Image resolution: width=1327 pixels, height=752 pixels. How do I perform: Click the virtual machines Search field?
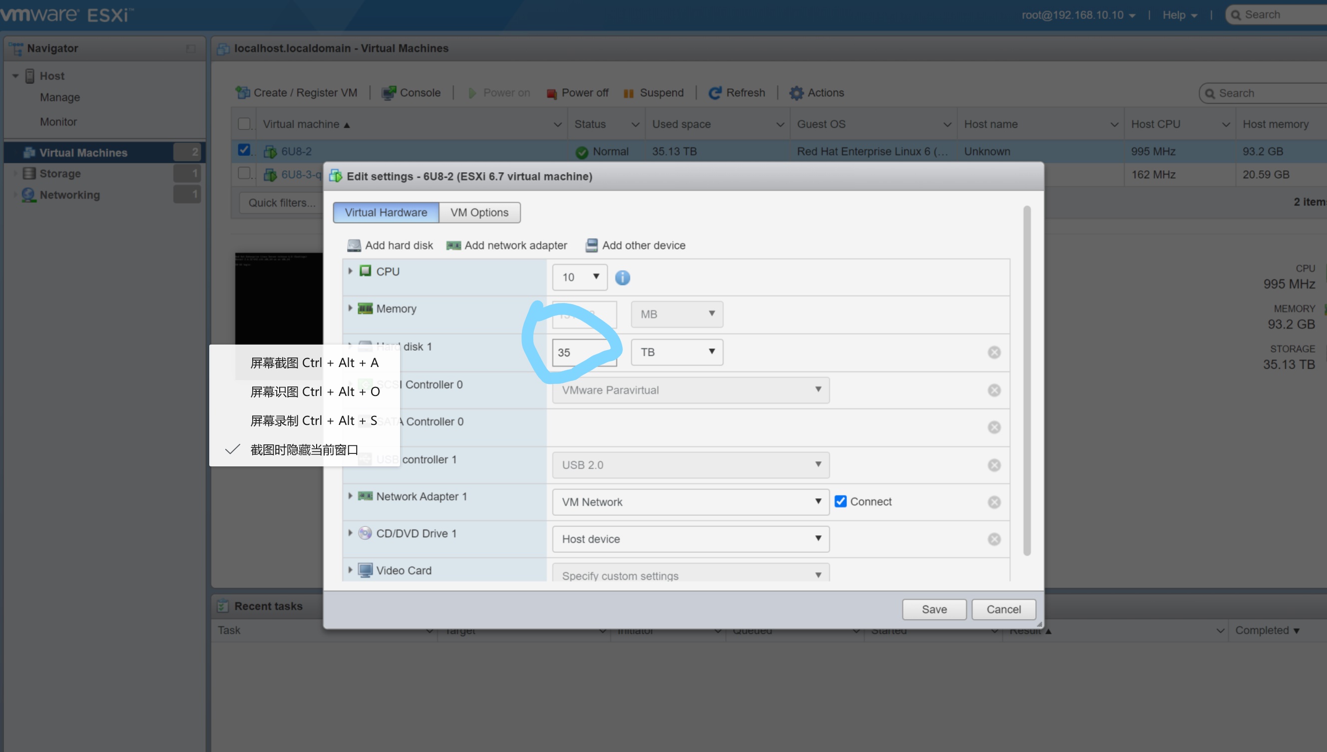pyautogui.click(x=1263, y=93)
